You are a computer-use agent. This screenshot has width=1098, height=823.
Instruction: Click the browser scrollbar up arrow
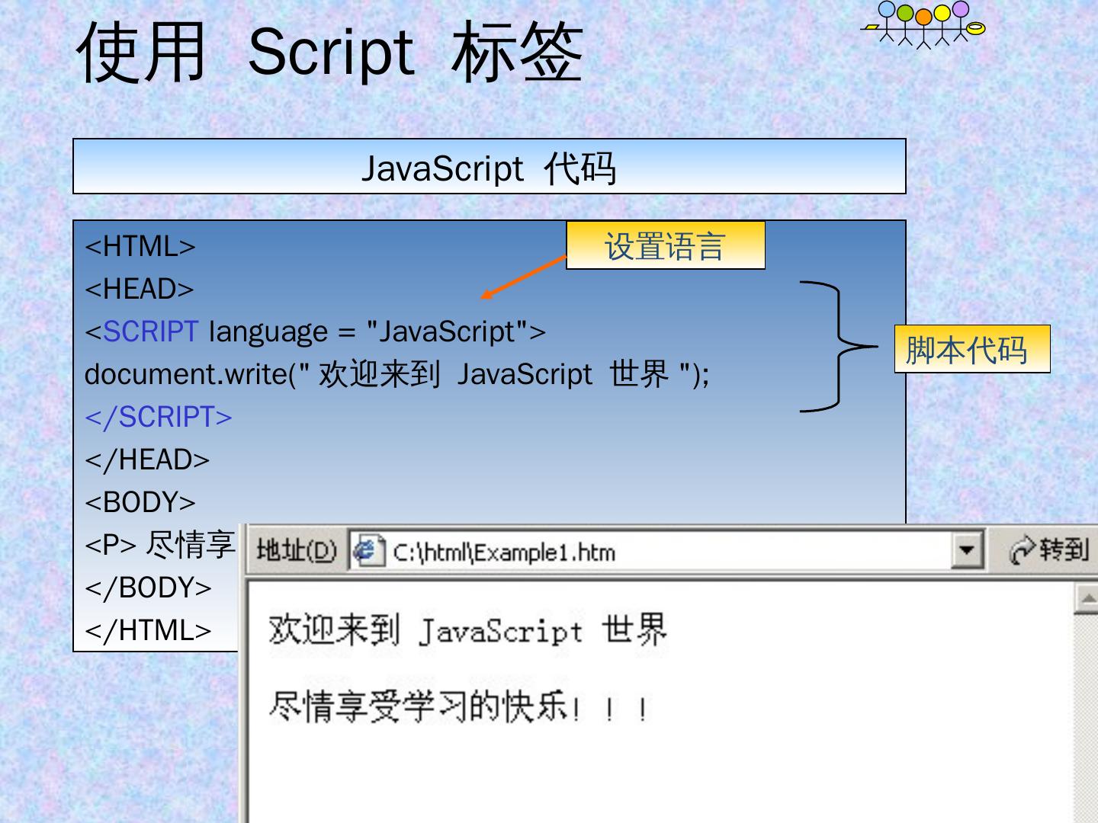1086,597
